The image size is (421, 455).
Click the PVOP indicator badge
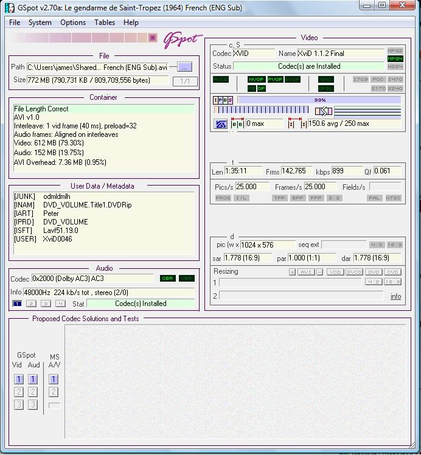click(275, 80)
